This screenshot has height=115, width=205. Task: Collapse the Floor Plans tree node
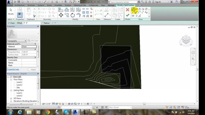(11, 80)
